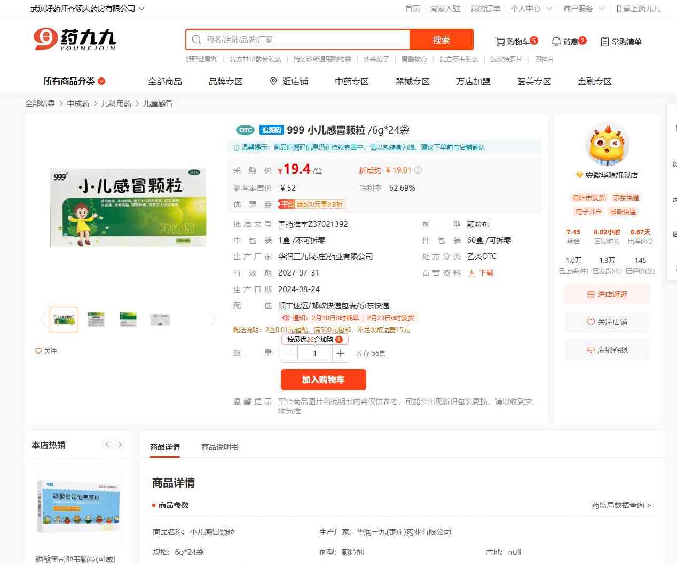Switch to the 商品说明书 tab
Image resolution: width=677 pixels, height=565 pixels.
coord(219,447)
